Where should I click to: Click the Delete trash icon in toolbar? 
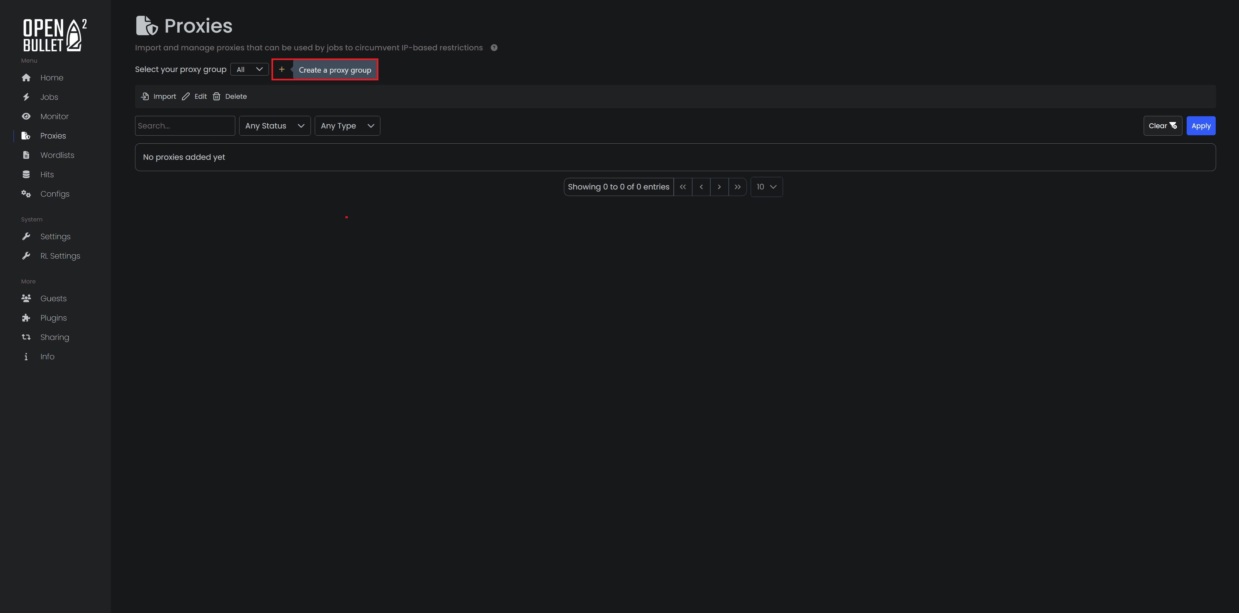[217, 96]
